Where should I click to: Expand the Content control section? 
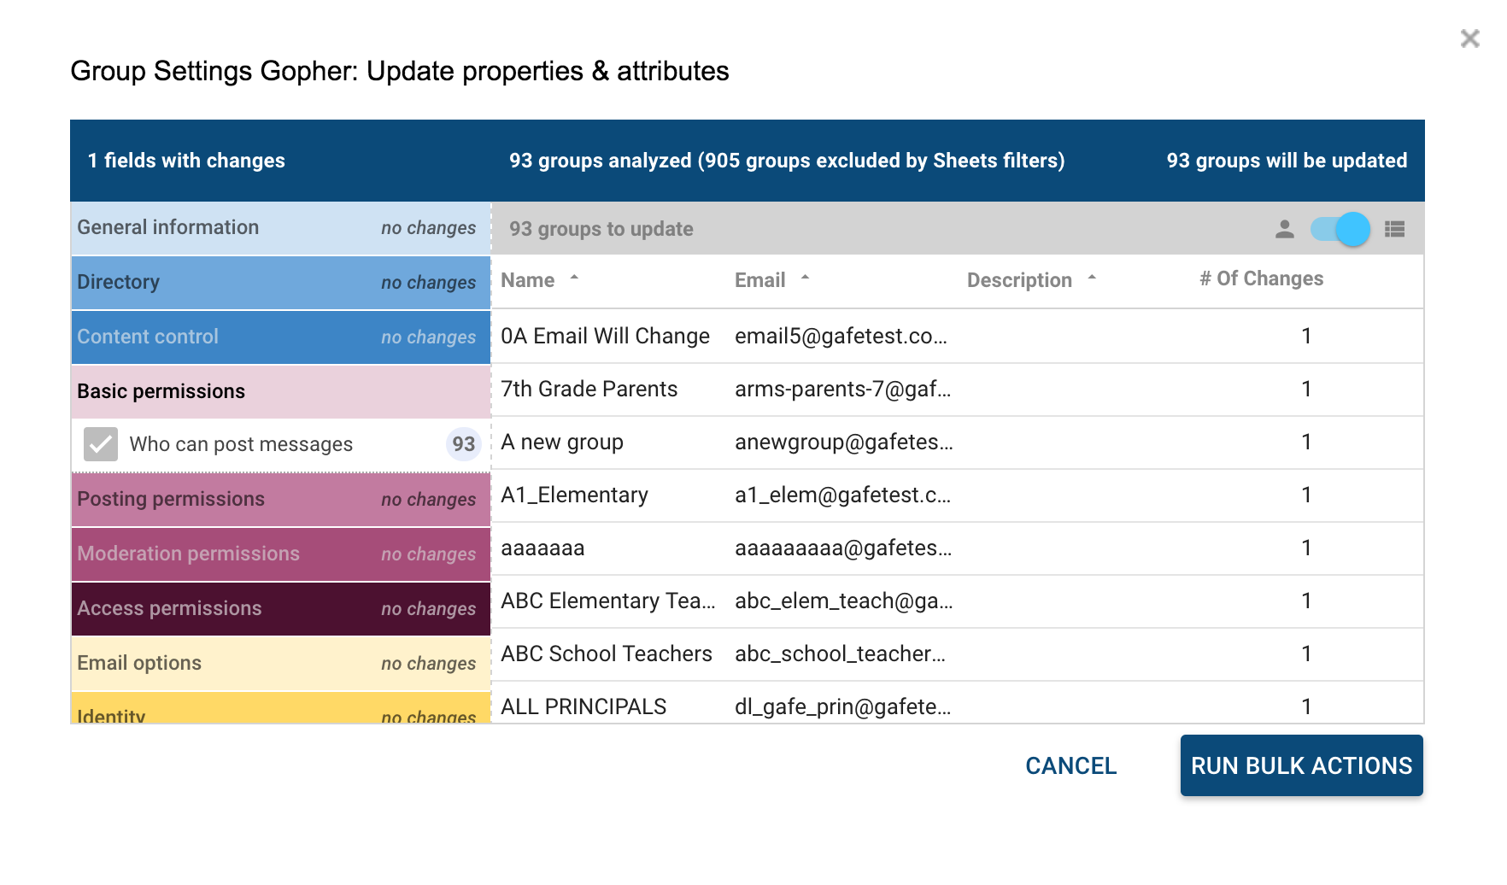[280, 337]
